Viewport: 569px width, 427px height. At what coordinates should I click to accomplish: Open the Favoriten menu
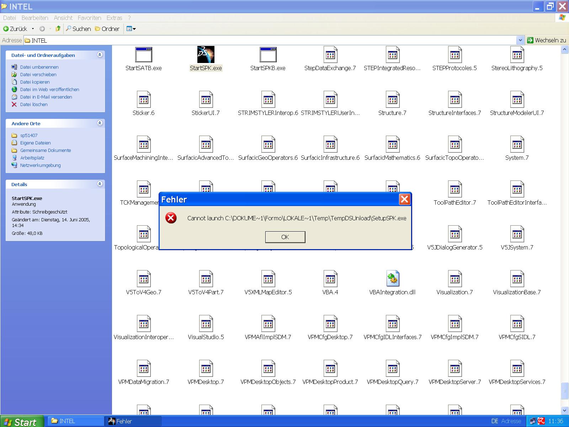[90, 18]
